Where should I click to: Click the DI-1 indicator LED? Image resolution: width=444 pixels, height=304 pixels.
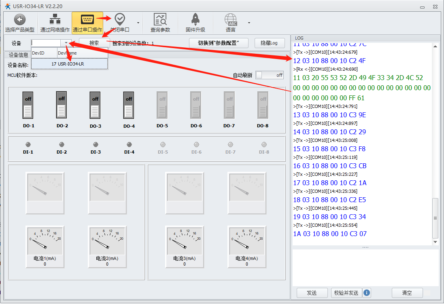pos(28,144)
